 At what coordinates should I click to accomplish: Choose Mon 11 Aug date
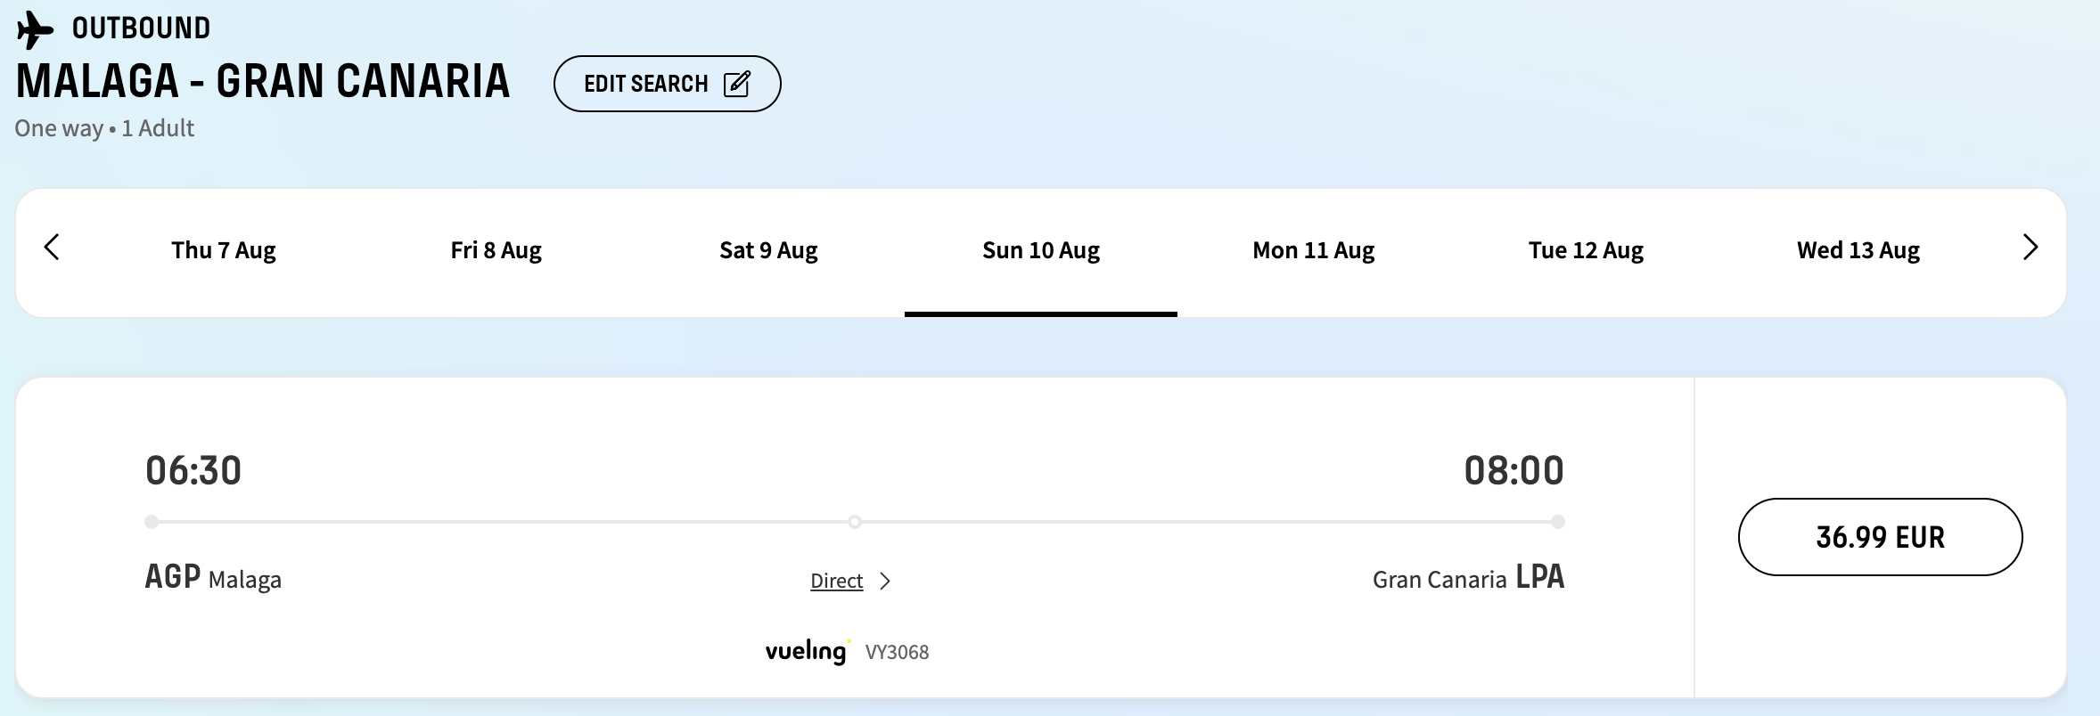click(1314, 251)
